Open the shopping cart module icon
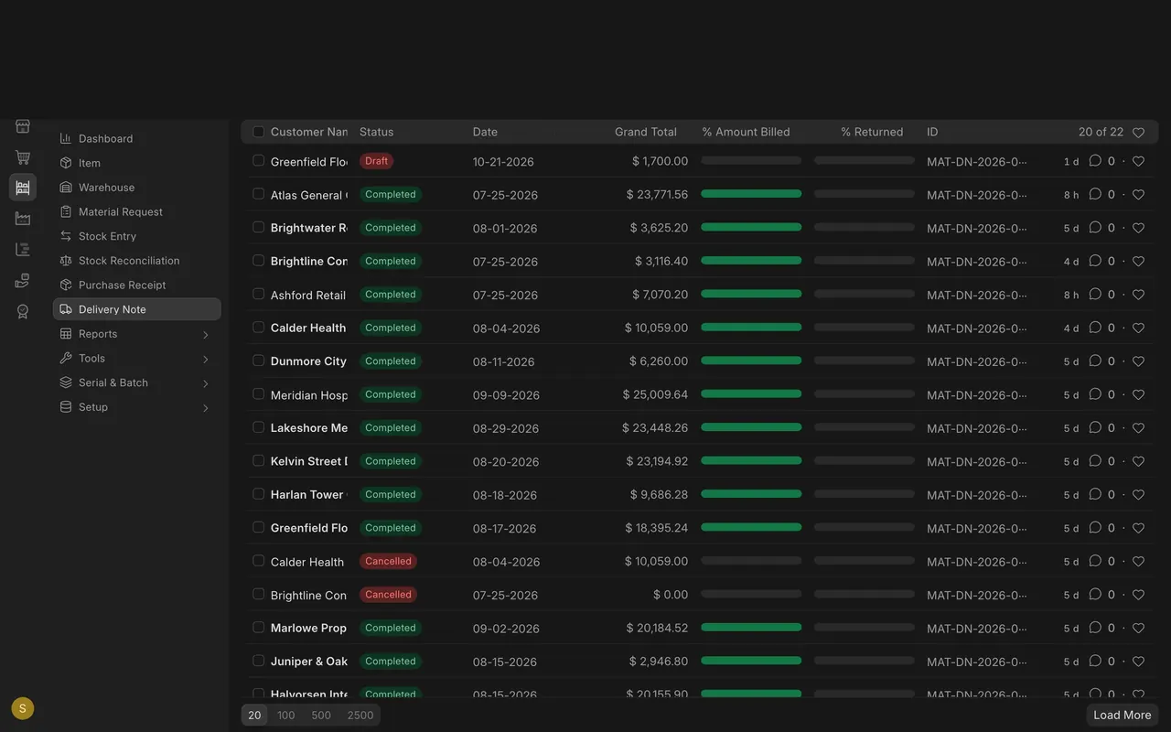 (x=23, y=157)
